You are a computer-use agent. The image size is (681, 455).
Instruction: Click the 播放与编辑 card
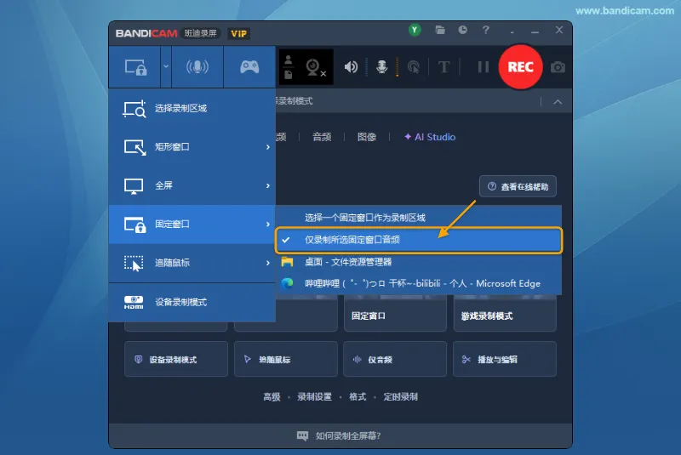(504, 359)
